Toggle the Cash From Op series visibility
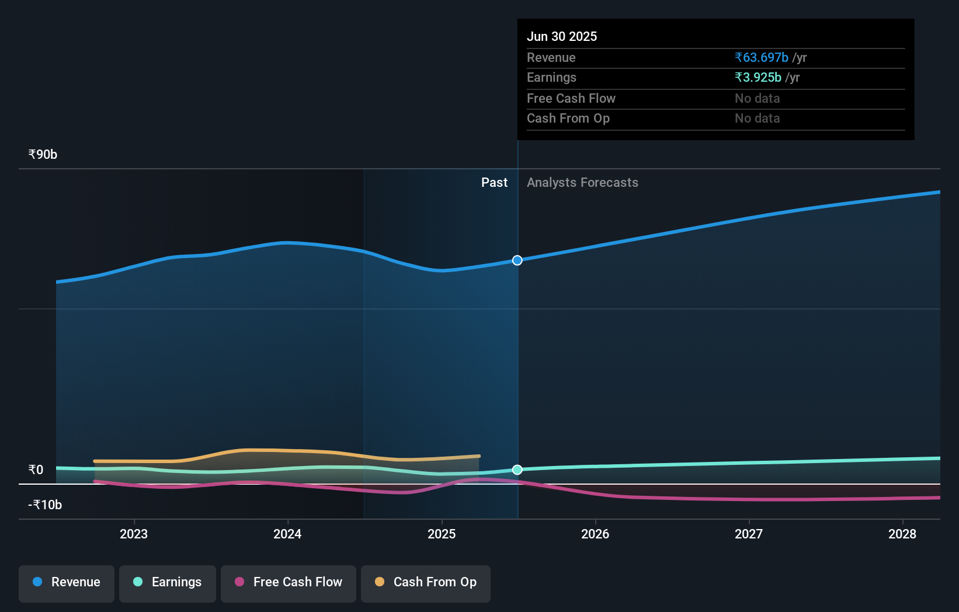 click(x=425, y=583)
